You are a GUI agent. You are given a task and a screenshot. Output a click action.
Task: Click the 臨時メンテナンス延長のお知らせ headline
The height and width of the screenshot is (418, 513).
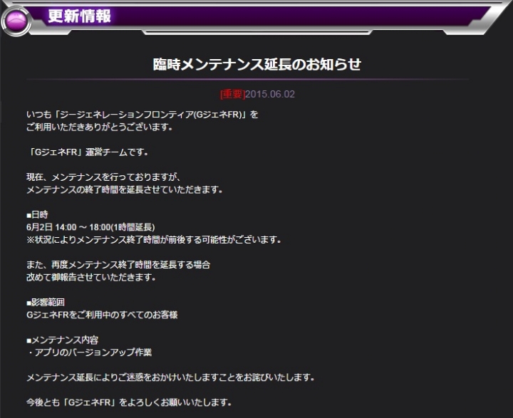pyautogui.click(x=256, y=64)
